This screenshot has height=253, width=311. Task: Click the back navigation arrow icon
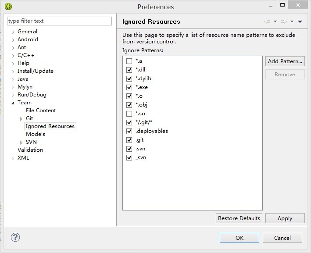tap(267, 21)
